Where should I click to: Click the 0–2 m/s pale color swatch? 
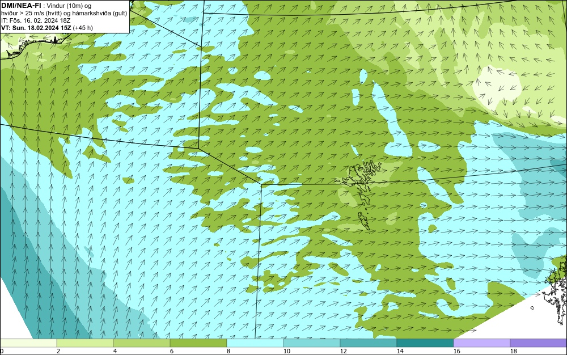click(28, 343)
